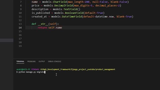Click 'MINGW64' in terminal prompt

35,69
